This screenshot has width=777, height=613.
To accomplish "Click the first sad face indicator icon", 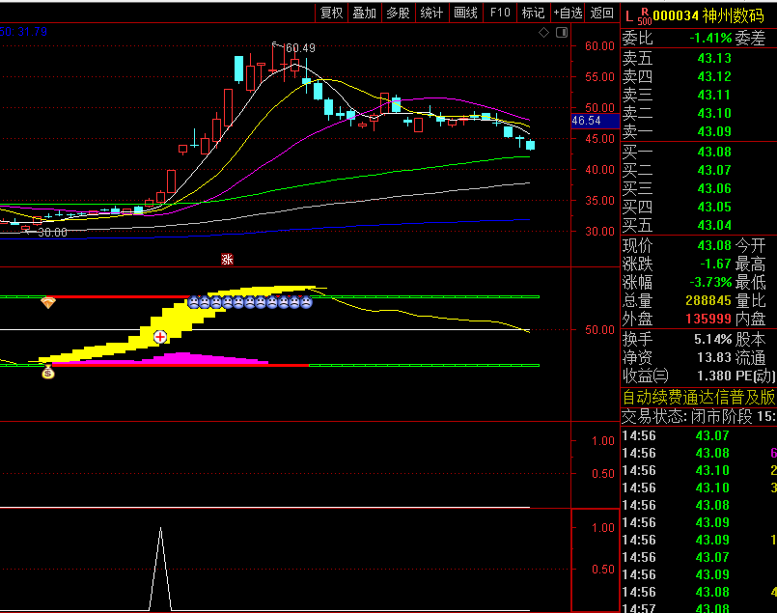I will coord(193,302).
